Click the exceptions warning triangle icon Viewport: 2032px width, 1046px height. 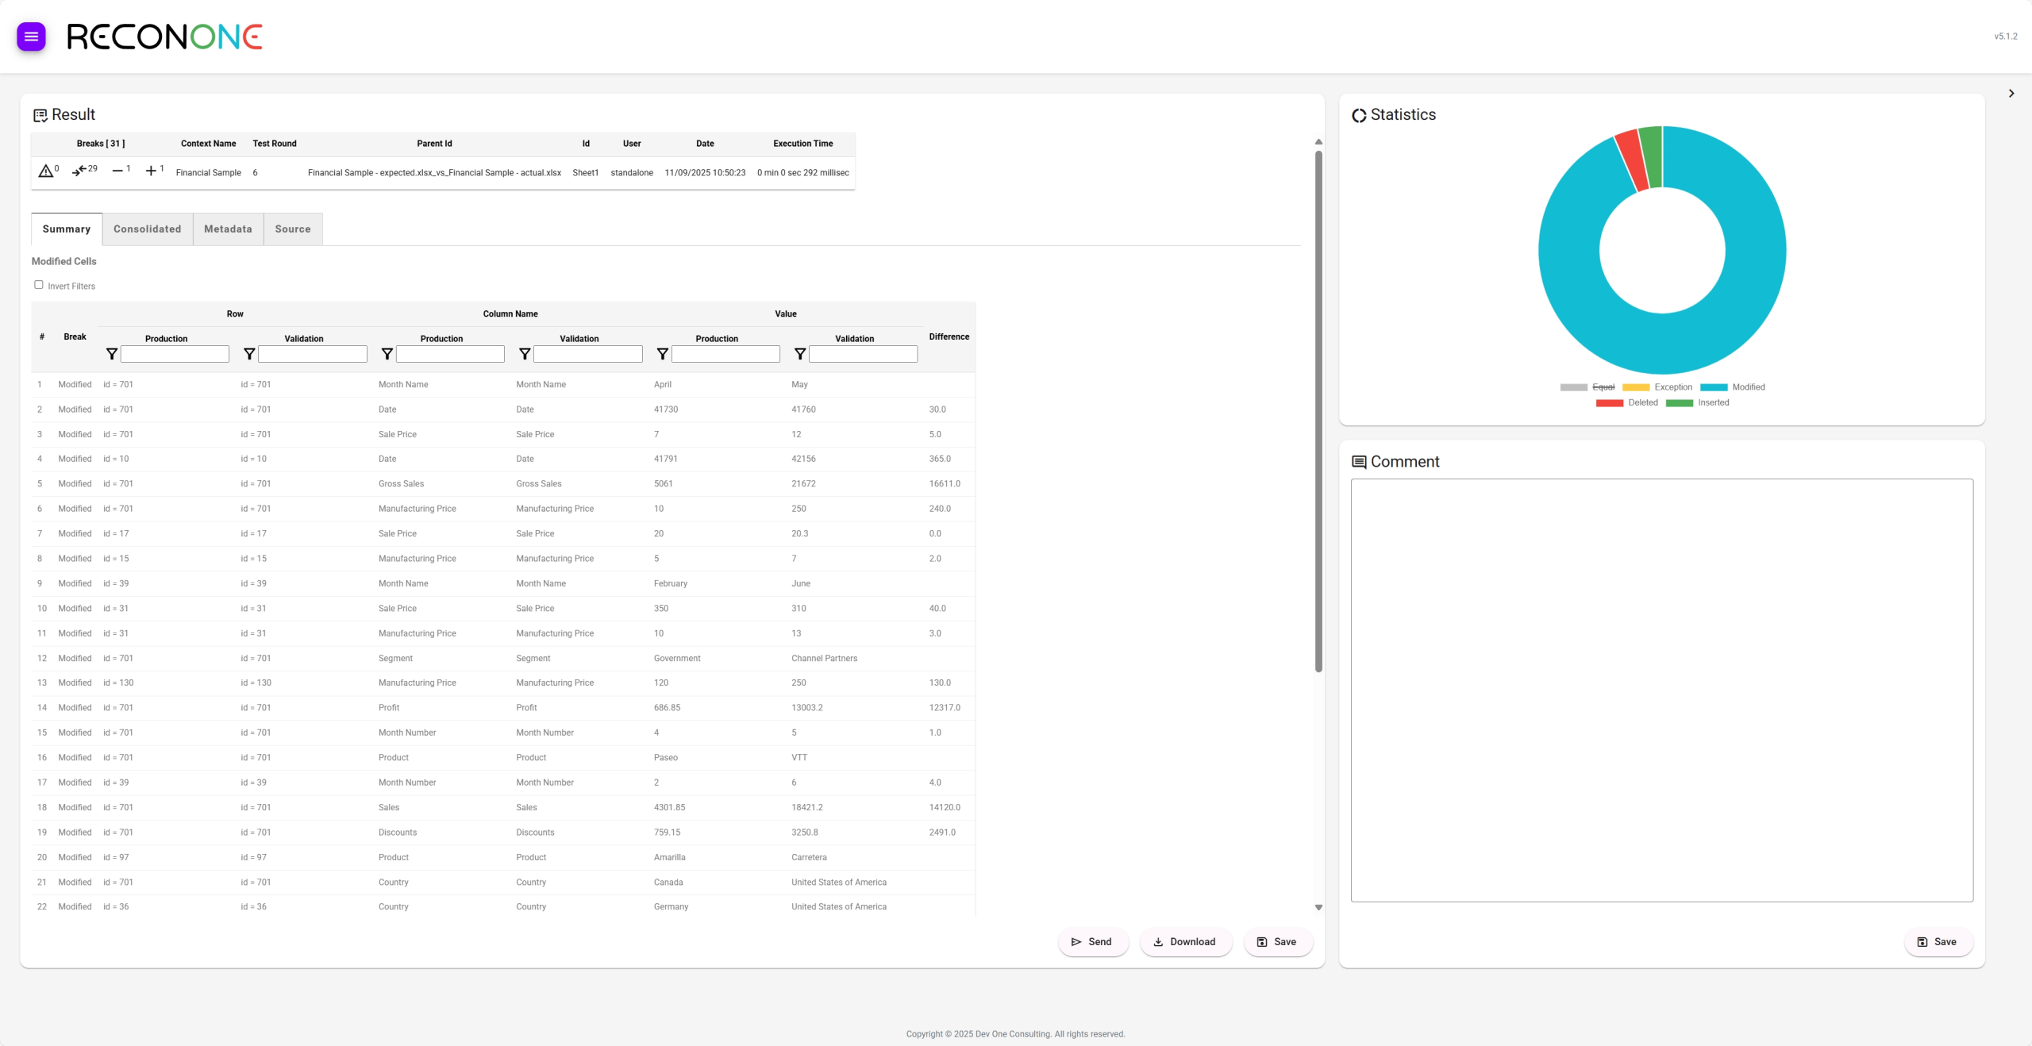[x=46, y=171]
